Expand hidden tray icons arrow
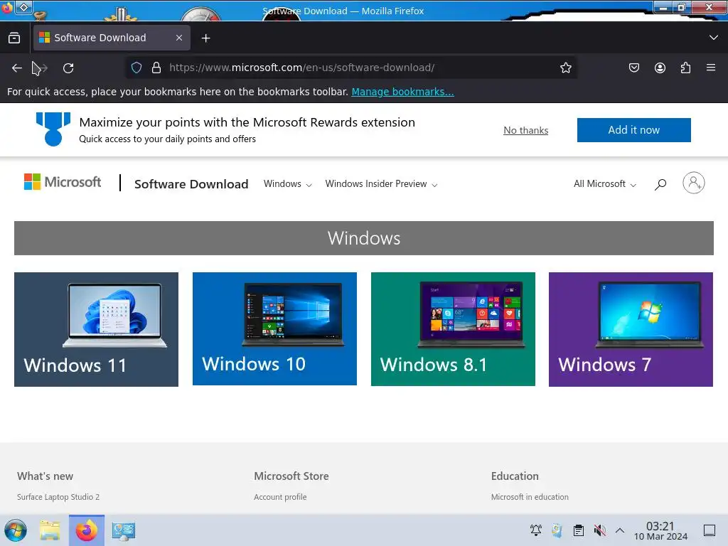This screenshot has height=546, width=728. pyautogui.click(x=620, y=530)
